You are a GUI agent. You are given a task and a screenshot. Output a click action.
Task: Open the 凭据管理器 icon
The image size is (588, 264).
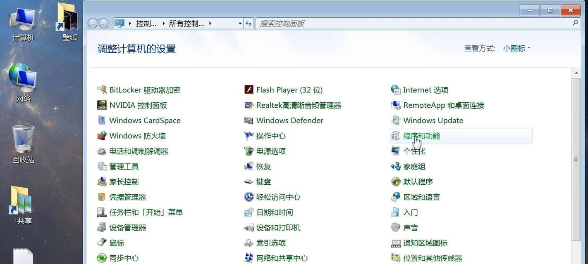coord(102,197)
